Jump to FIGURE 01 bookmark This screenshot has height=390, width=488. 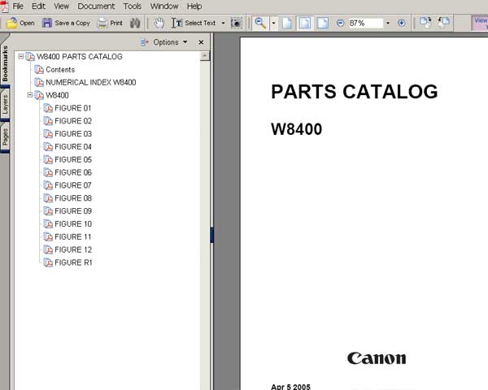click(x=73, y=108)
